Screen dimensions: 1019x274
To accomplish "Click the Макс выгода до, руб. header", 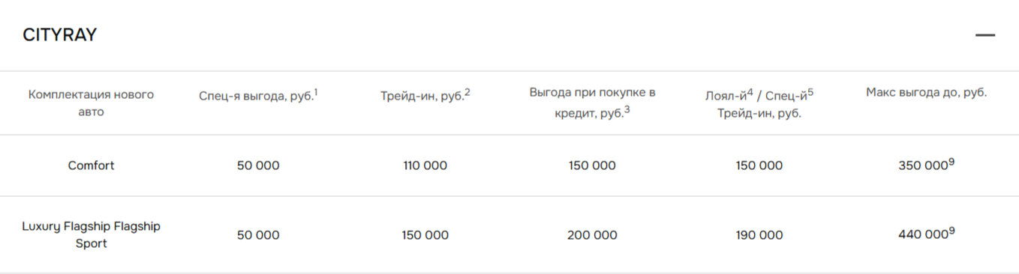I will point(926,93).
